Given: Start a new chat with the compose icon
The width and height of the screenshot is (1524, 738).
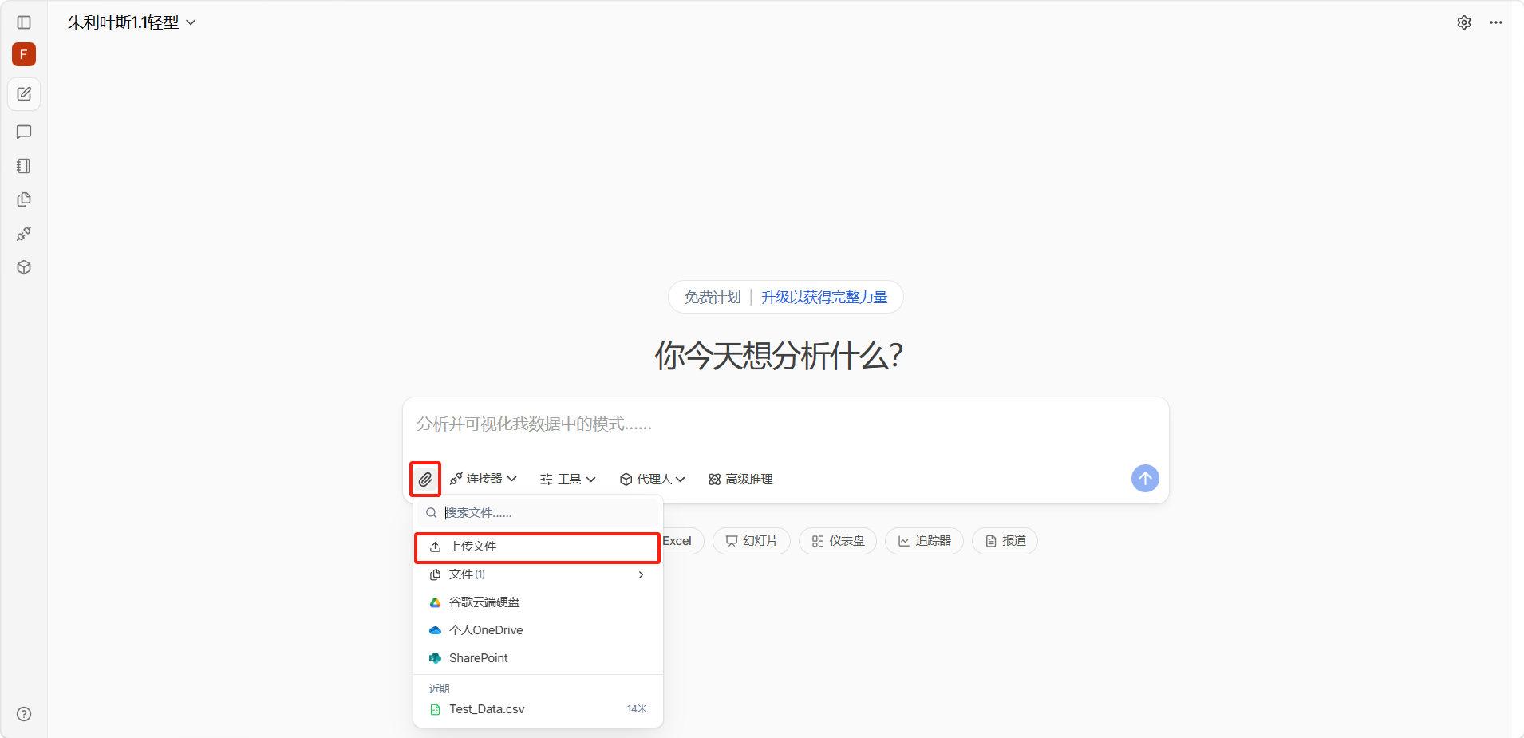Looking at the screenshot, I should [x=24, y=94].
